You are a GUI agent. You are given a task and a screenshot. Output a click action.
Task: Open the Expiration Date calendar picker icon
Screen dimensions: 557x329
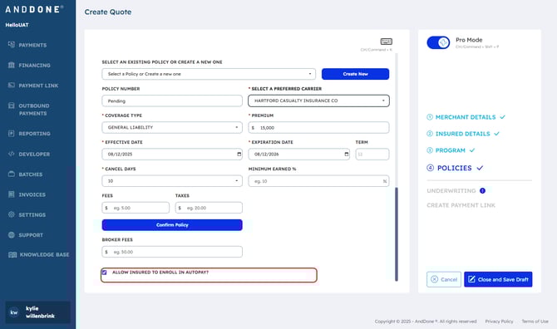347,154
